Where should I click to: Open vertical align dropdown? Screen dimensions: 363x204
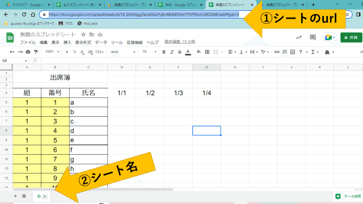click(243, 52)
